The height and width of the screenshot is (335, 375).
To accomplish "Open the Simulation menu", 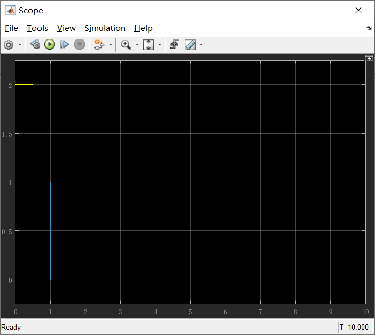I will pos(105,28).
